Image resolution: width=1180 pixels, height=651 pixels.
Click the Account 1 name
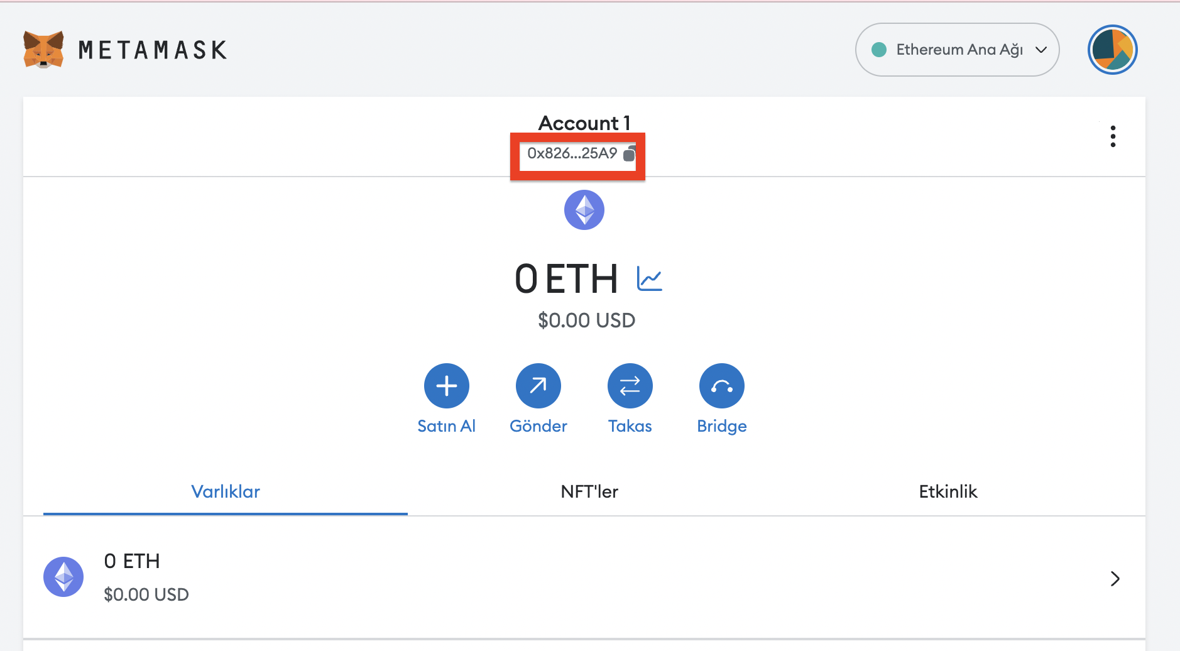pyautogui.click(x=584, y=123)
